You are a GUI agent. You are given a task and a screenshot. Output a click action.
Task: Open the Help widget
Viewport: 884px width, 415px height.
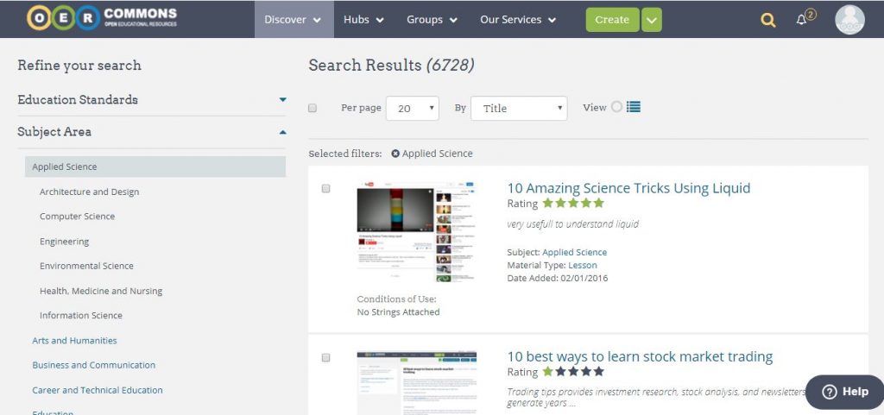point(844,392)
